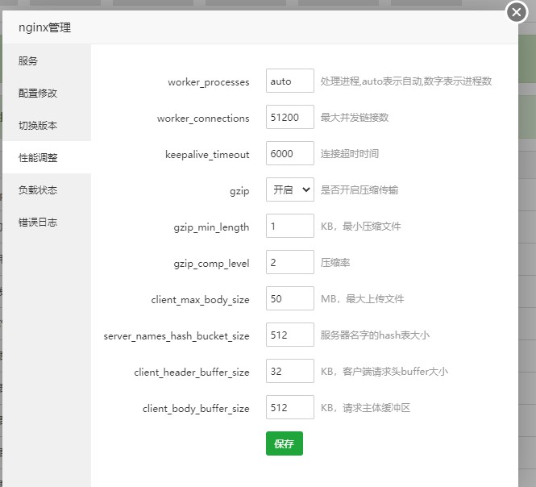Viewport: 536px width, 487px height.
Task: Click the gzip_min_length input field
Action: pos(290,226)
